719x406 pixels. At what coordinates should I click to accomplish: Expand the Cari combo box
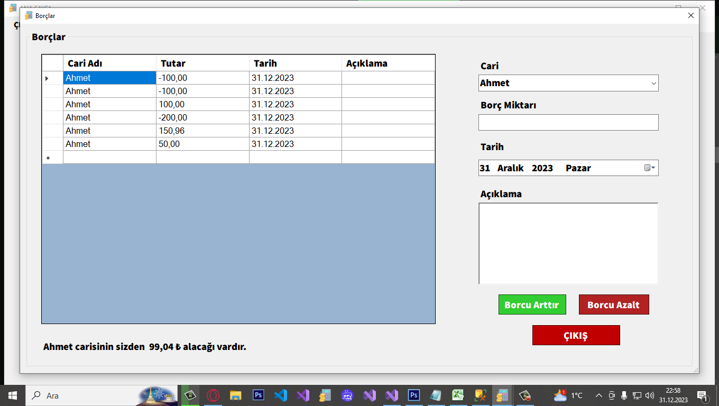tap(653, 84)
